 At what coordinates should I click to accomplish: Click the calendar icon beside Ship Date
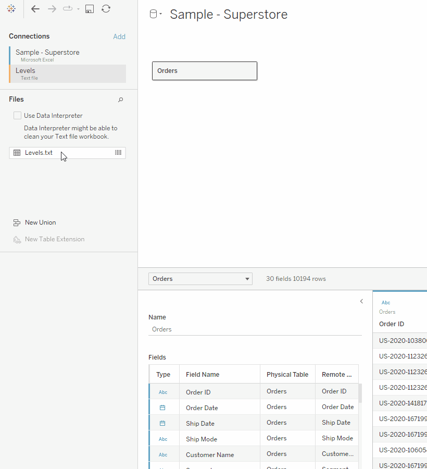coord(164,423)
